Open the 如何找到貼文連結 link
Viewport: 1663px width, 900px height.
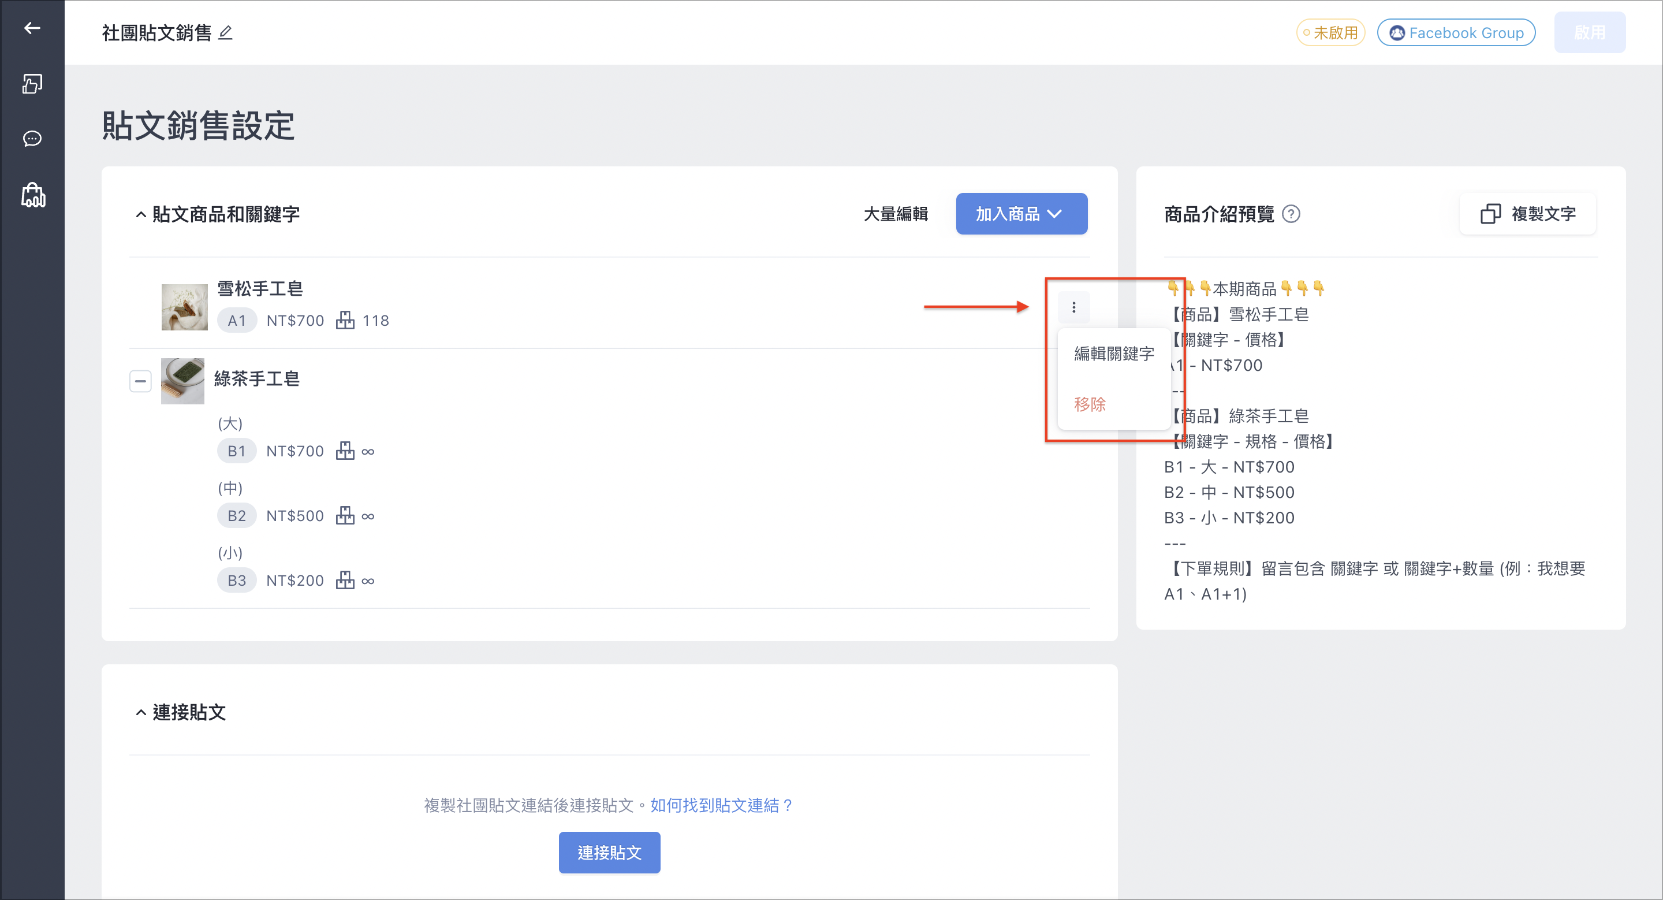point(722,805)
